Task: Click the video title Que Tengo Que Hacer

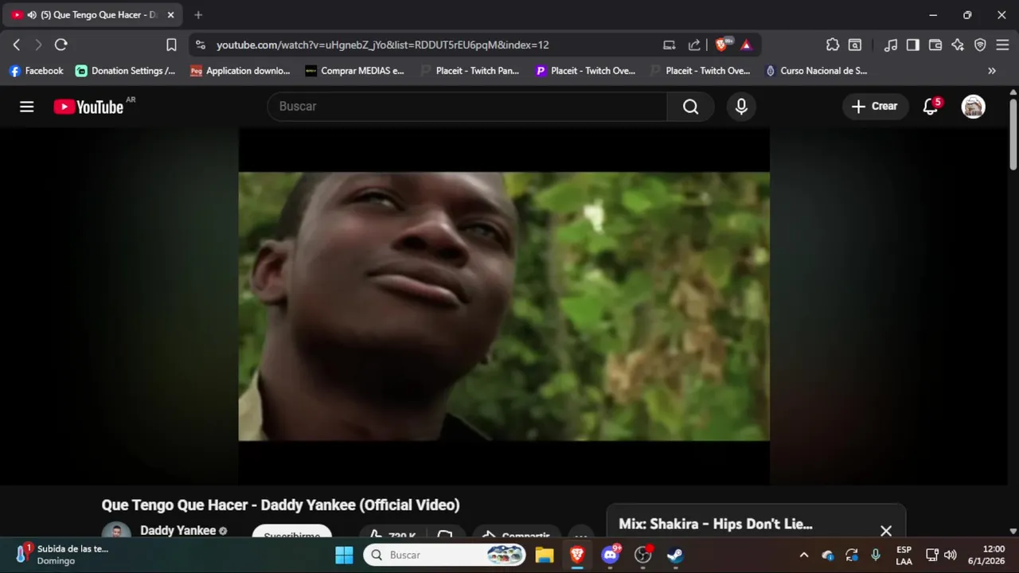Action: pos(280,505)
